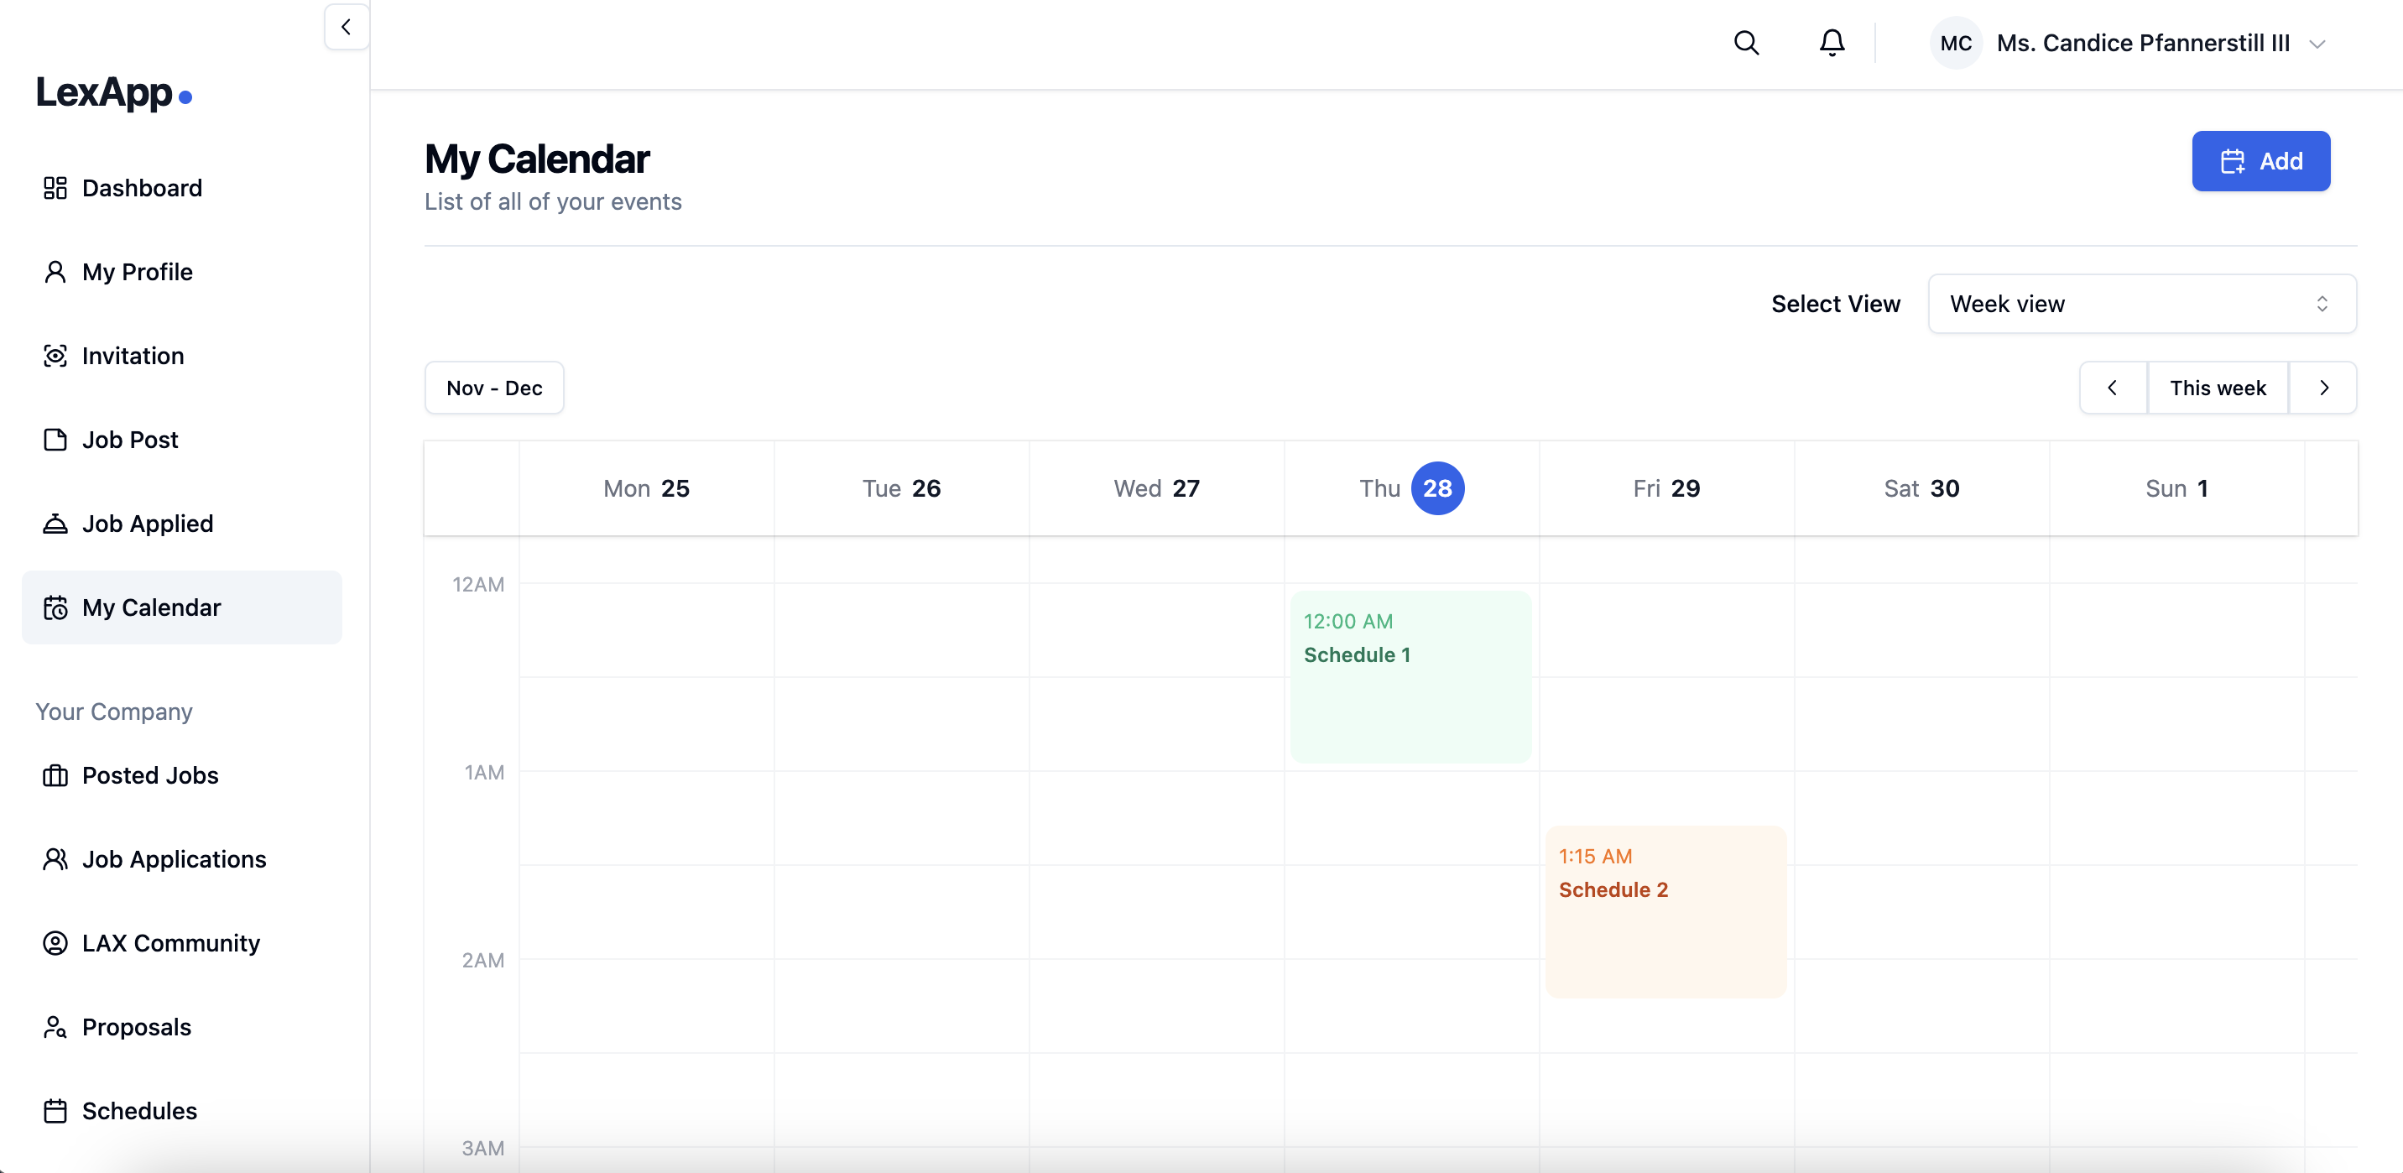Click the Job Applications people icon
The height and width of the screenshot is (1173, 2403).
(x=55, y=859)
